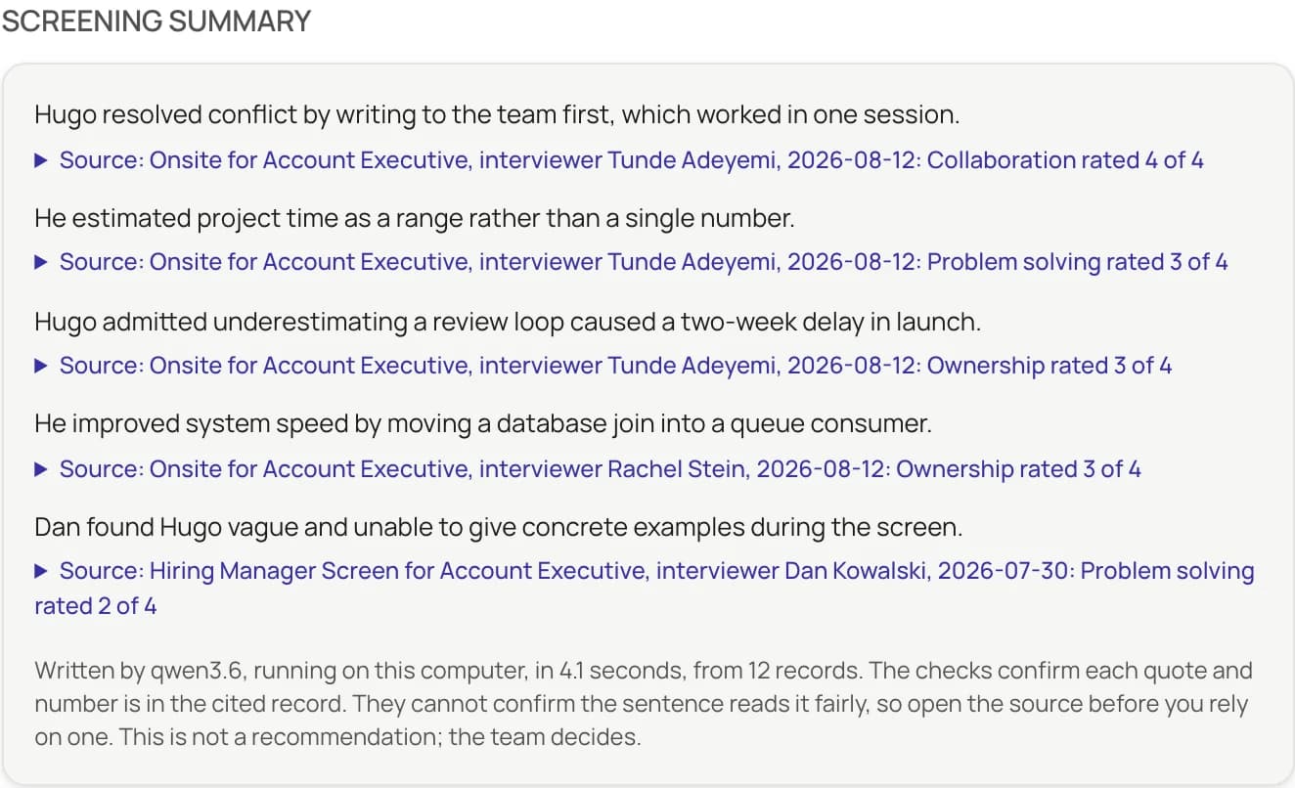Image resolution: width=1295 pixels, height=788 pixels.
Task: Open Rachel Stein's Ownership rated 3 of 4 source
Action: point(601,469)
